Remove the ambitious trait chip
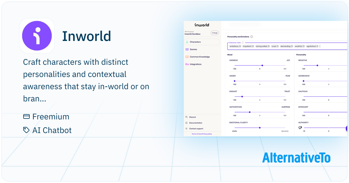349x183 pixels. click(241, 46)
